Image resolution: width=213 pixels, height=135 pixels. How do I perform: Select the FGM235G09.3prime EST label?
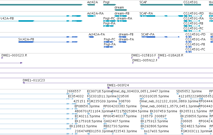pyautogui.click(x=102, y=101)
